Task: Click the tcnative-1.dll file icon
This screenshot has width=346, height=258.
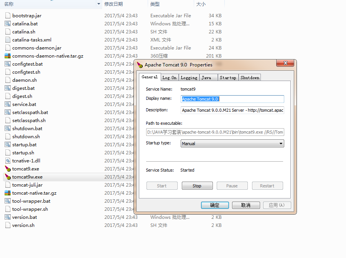Action: coord(8,160)
